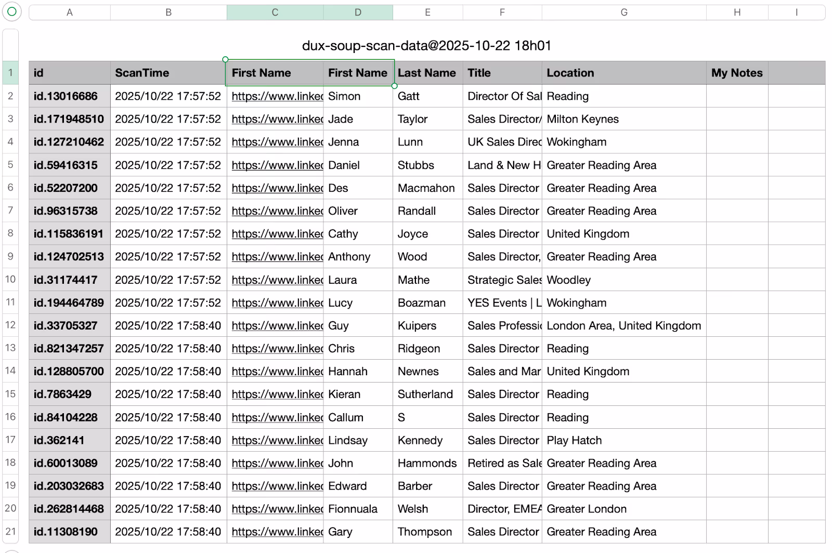Open LinkedIn link in Jade Taylor's row
Image resolution: width=832 pixels, height=553 pixels.
277,119
